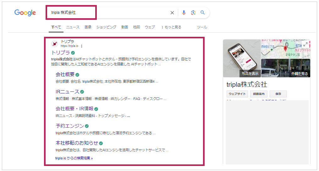Open the 予約エンジン sitelink

tap(70, 126)
